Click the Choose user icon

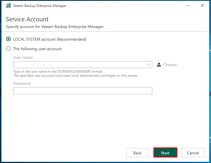pos(159,65)
